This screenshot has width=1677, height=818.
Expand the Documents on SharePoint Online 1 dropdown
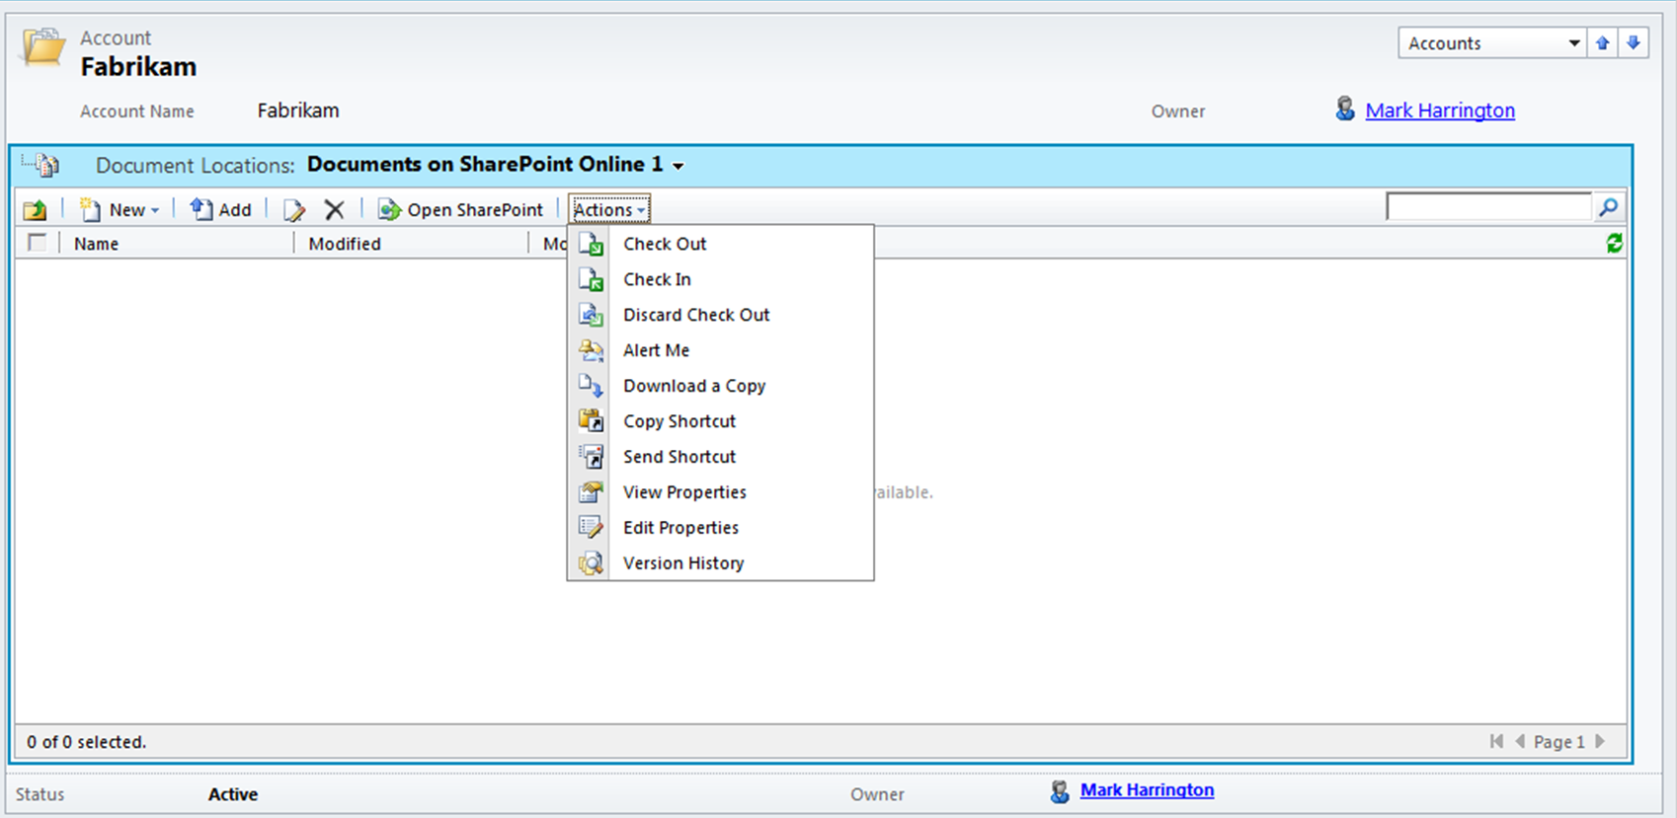pos(679,166)
